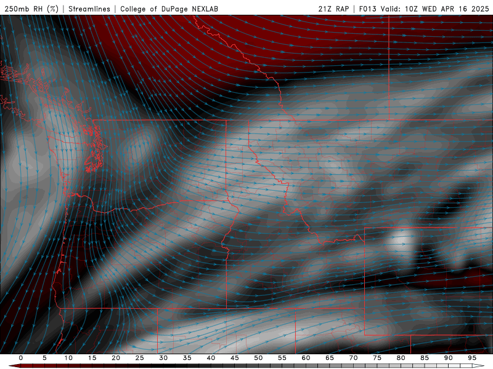Select the "30" color scale label
The height and width of the screenshot is (369, 493).
[x=163, y=358]
